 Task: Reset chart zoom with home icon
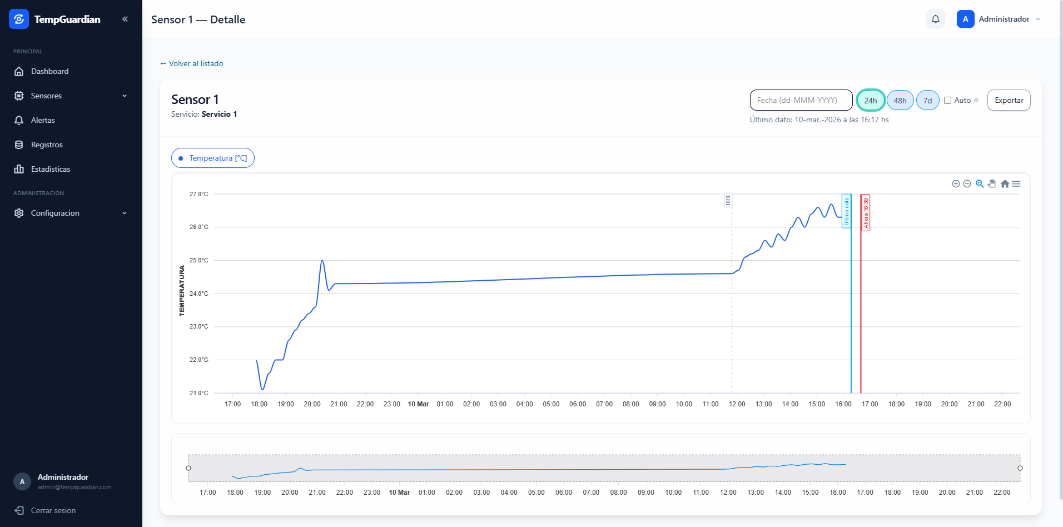(1005, 183)
